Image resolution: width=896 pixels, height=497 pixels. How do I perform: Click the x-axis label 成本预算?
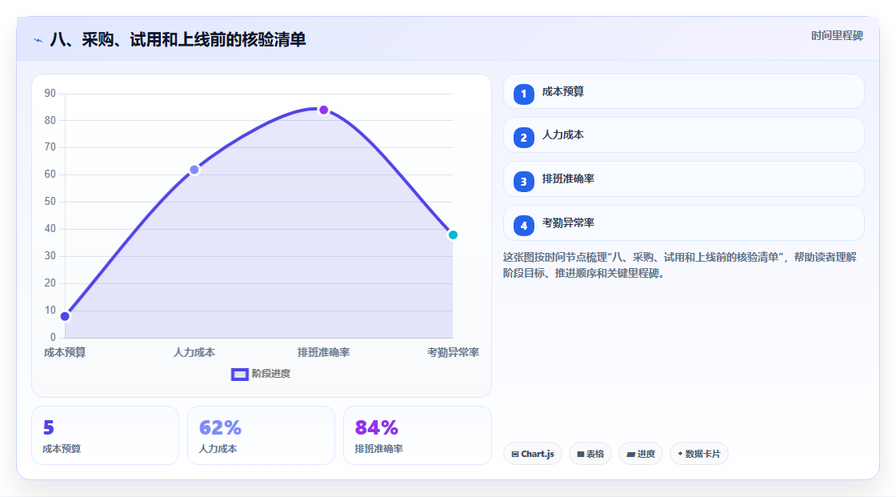65,353
